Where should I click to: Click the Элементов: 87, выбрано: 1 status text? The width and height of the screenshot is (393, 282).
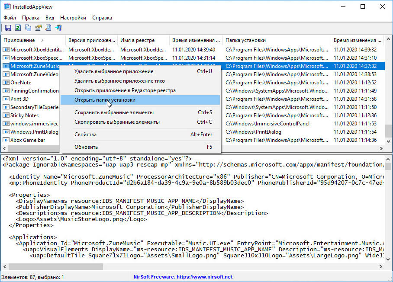[x=32, y=277]
